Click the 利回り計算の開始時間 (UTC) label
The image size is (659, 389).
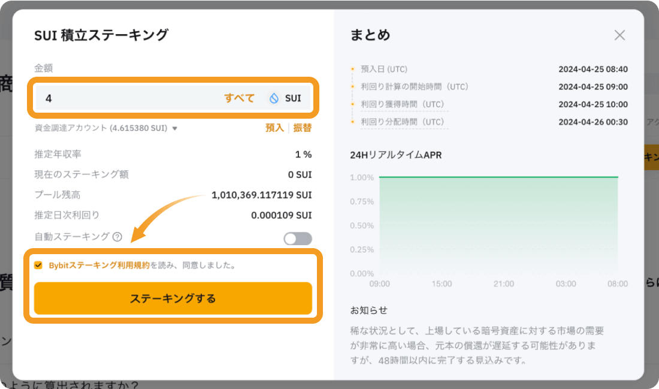(x=415, y=87)
